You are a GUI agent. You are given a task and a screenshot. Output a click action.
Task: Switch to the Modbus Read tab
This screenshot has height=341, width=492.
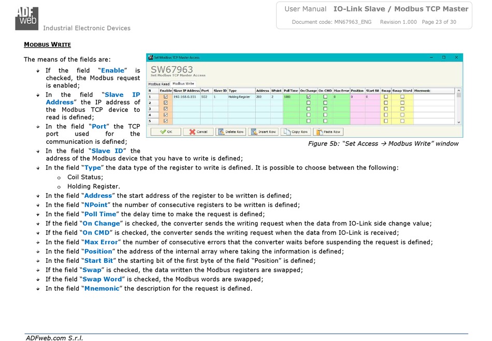tap(159, 84)
